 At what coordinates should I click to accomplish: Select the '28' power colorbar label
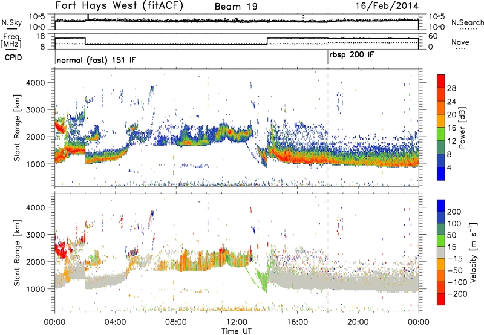tap(451, 88)
